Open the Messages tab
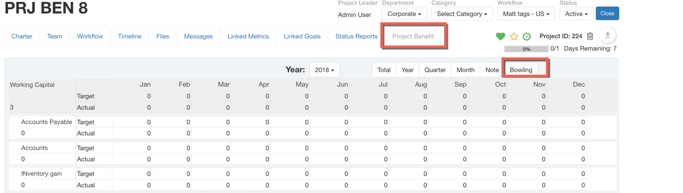Image resolution: width=683 pixels, height=193 pixels. click(198, 36)
